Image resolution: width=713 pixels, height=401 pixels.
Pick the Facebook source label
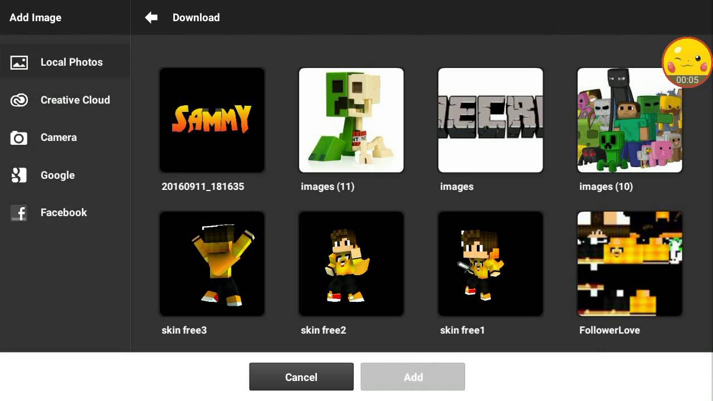[64, 213]
